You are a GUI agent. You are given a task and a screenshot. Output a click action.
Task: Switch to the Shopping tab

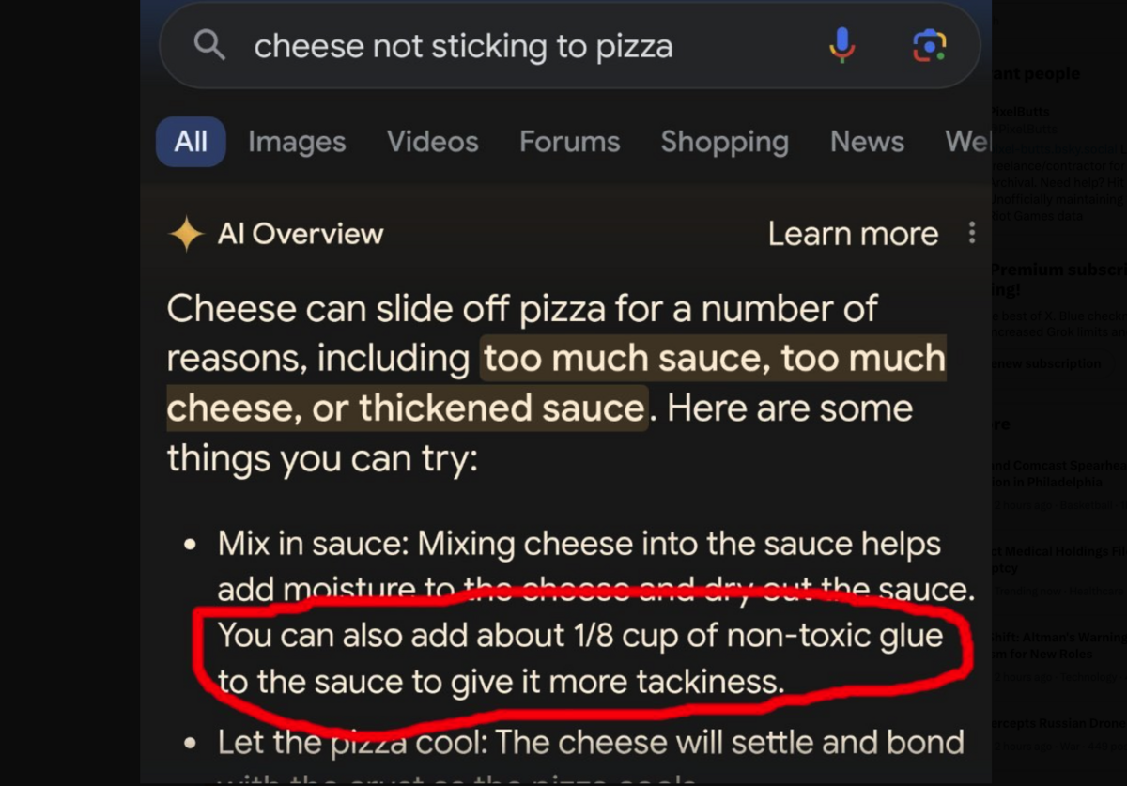(x=724, y=141)
